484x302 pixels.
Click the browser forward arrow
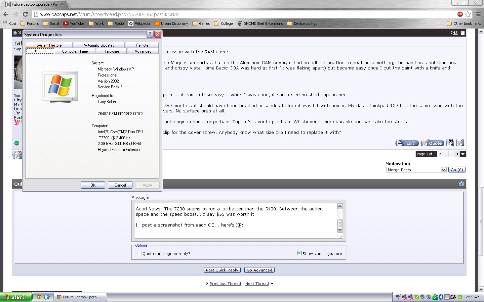(15, 14)
